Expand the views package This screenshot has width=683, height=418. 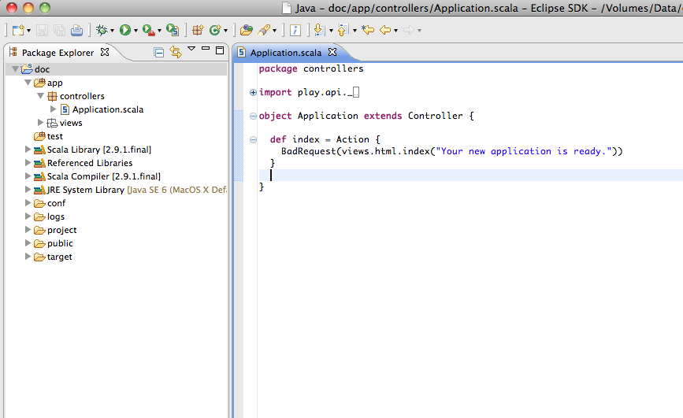point(41,123)
